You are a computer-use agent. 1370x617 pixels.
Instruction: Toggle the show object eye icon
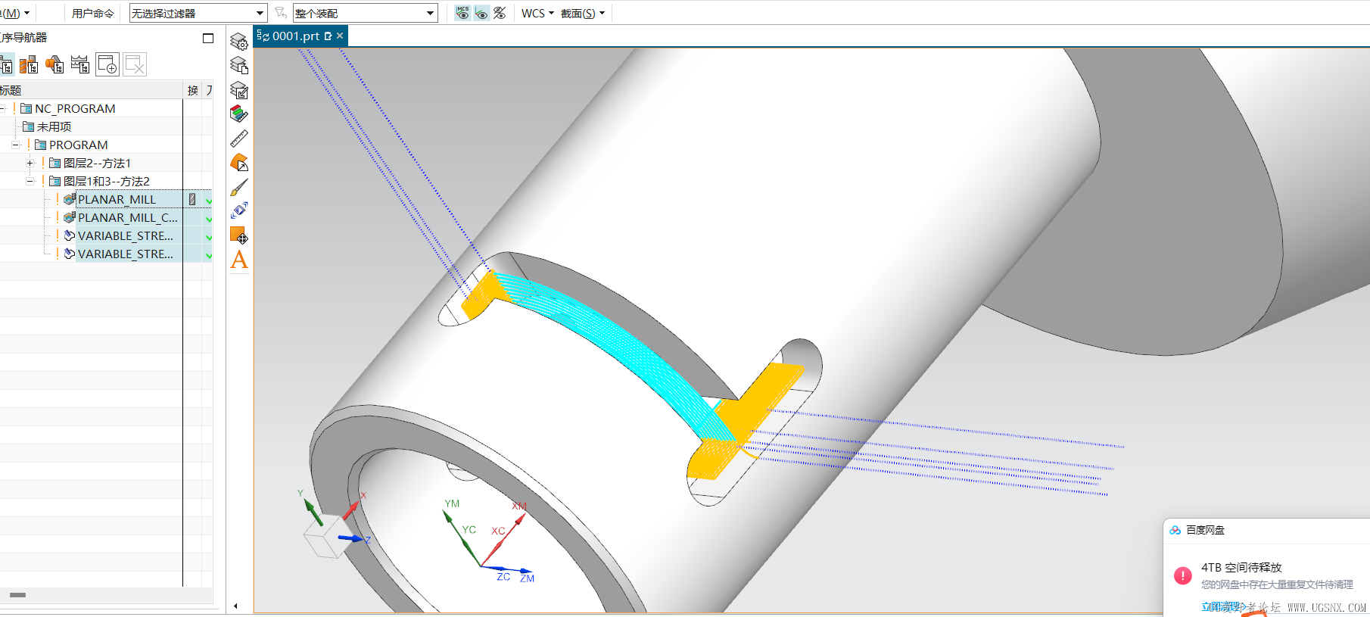(481, 13)
